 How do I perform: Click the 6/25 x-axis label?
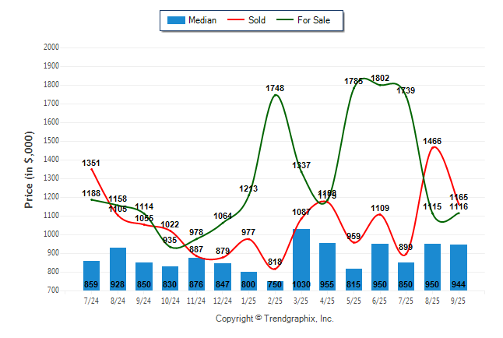pos(379,299)
